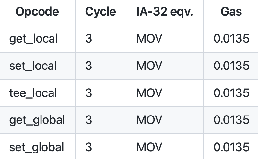Click MOV in the get_global row

click(149, 120)
